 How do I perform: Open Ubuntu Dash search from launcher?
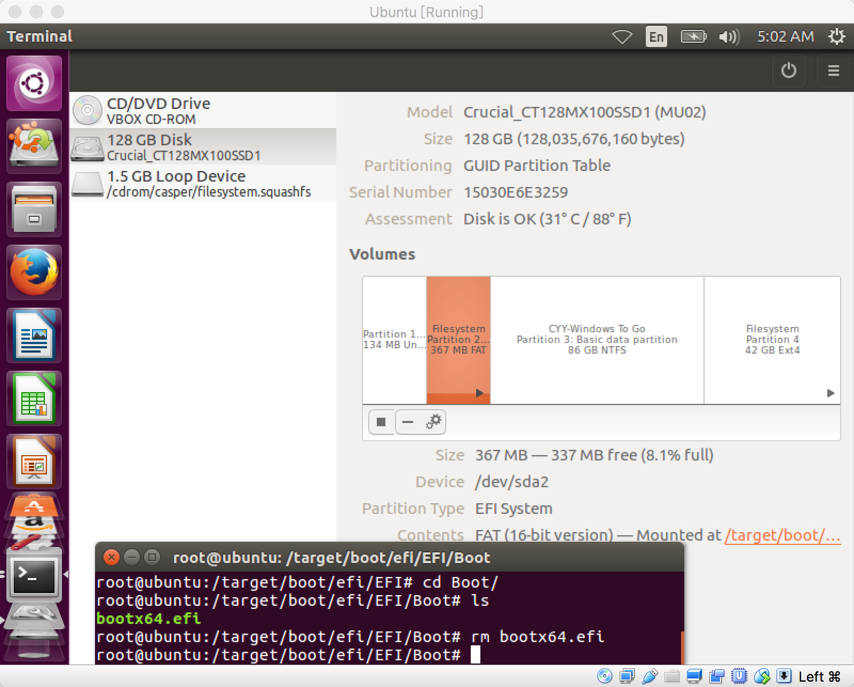[34, 84]
